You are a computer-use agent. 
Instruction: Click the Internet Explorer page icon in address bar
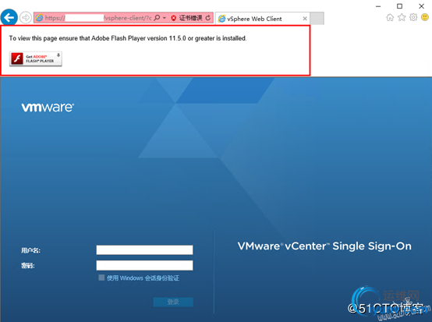pyautogui.click(x=40, y=18)
